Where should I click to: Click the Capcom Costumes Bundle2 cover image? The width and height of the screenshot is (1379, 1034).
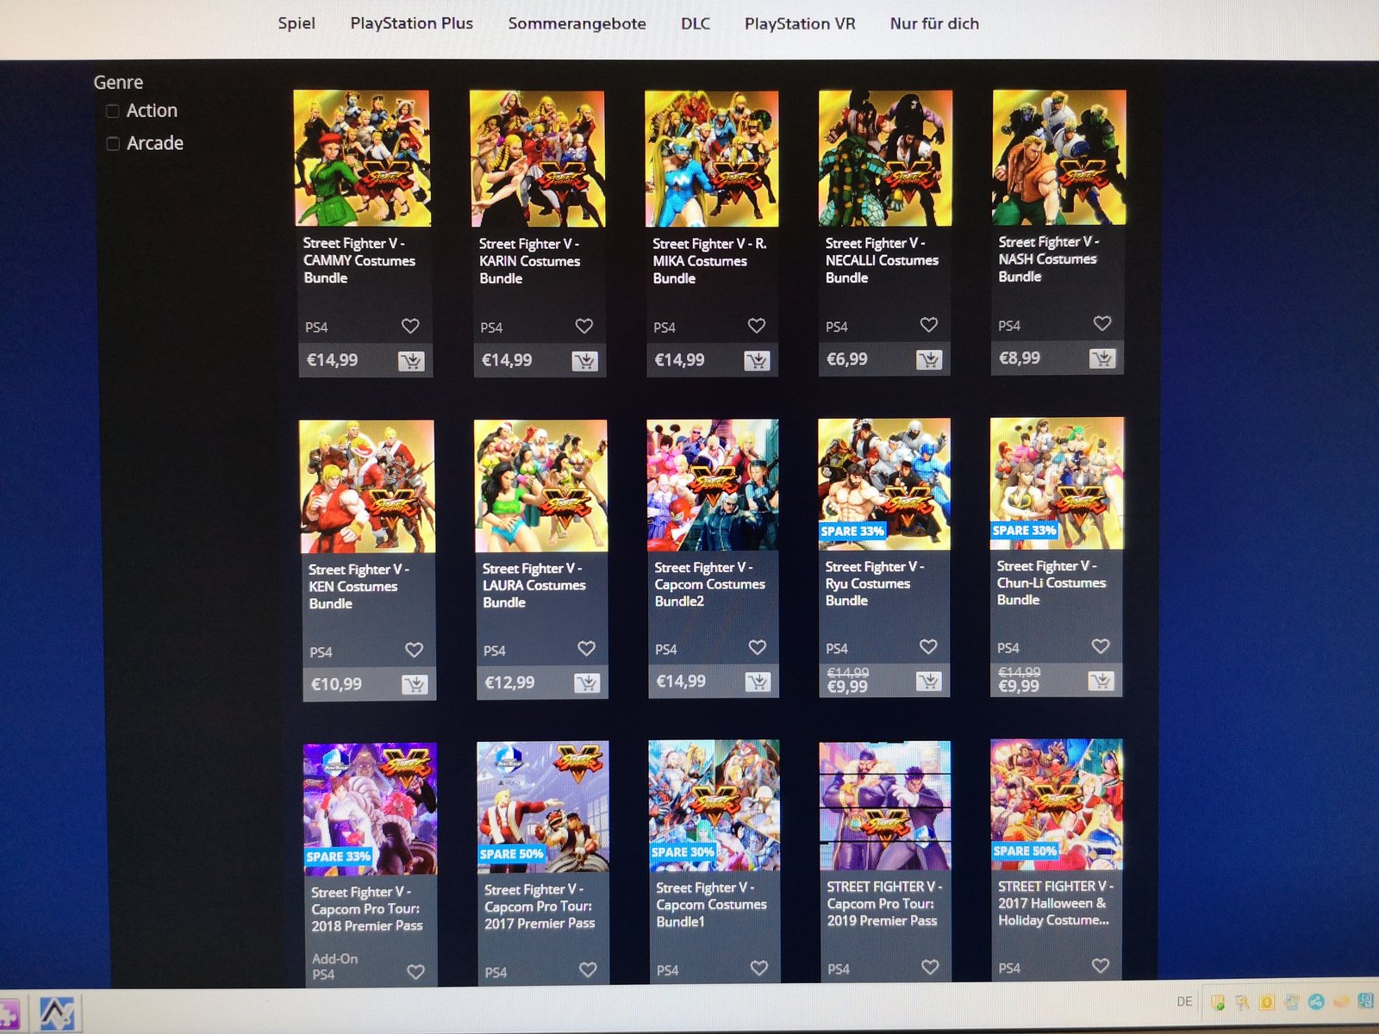click(713, 485)
